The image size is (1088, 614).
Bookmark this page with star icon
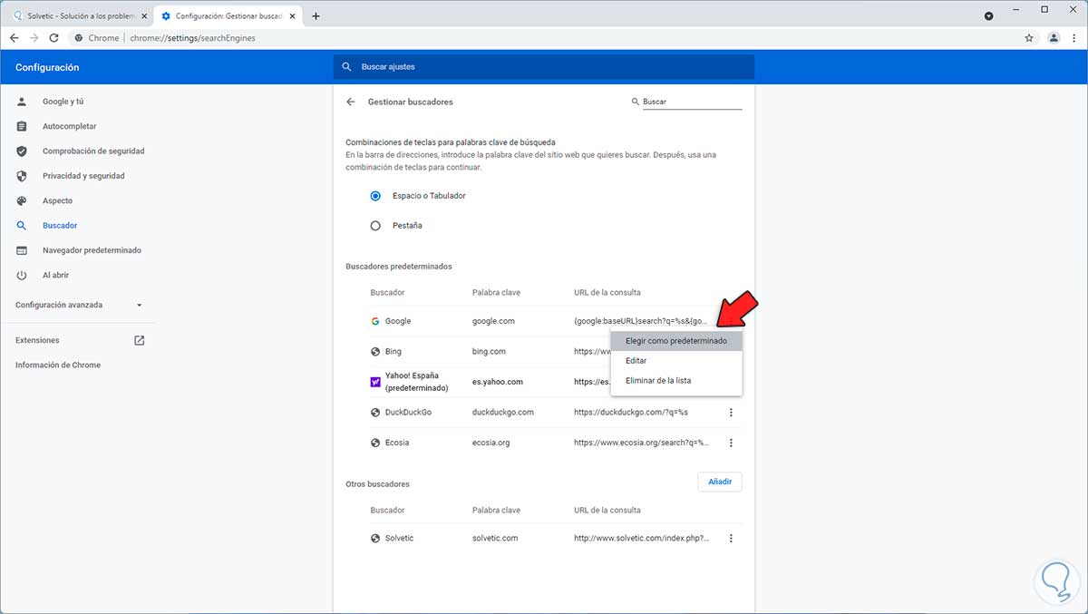pyautogui.click(x=1029, y=38)
